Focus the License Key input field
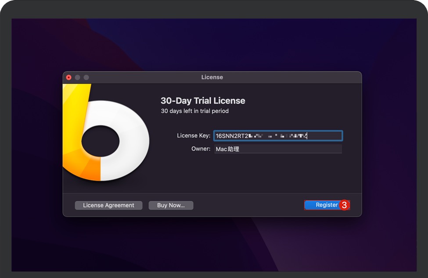Viewport: 428px width, 278px height. 278,136
